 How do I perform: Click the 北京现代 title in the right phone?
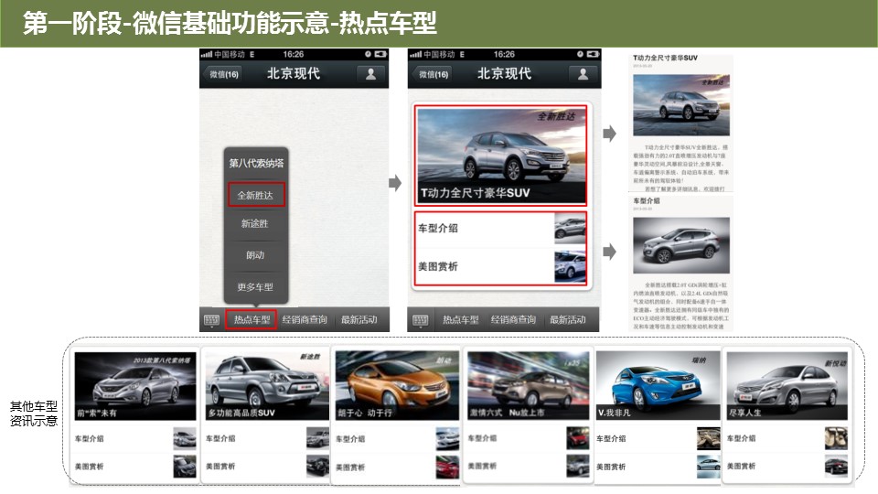[504, 73]
